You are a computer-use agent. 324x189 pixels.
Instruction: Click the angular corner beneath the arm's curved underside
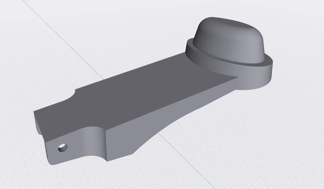134,153
